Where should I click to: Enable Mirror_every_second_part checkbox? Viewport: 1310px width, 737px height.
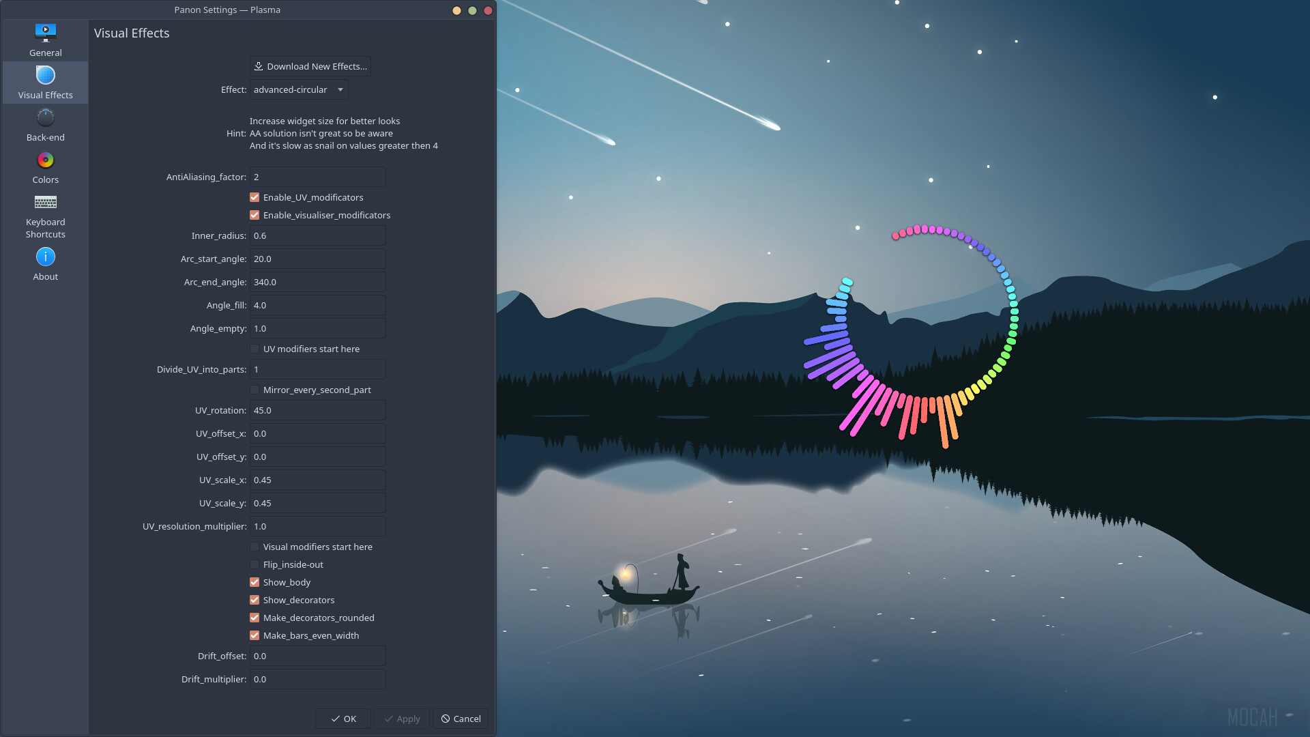(x=254, y=390)
